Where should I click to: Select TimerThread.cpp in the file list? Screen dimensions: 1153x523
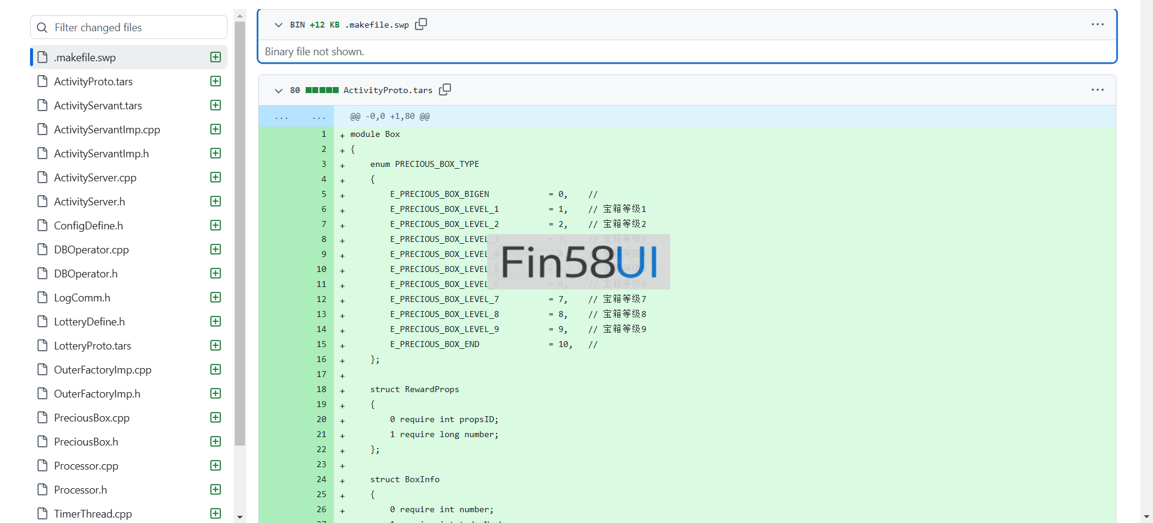click(93, 514)
